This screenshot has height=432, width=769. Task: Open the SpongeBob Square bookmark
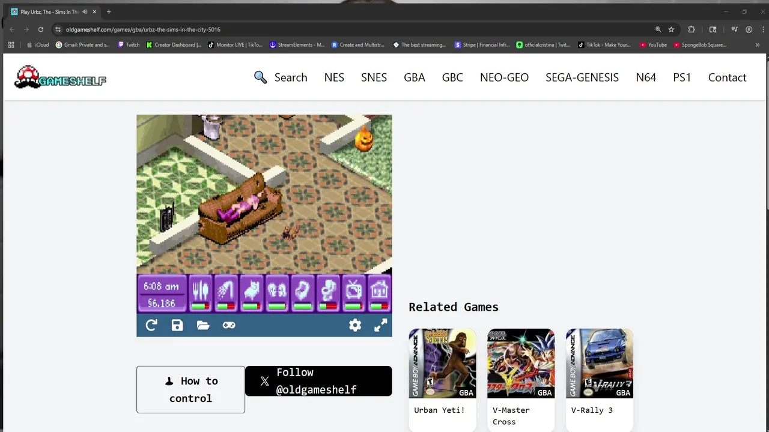point(700,45)
